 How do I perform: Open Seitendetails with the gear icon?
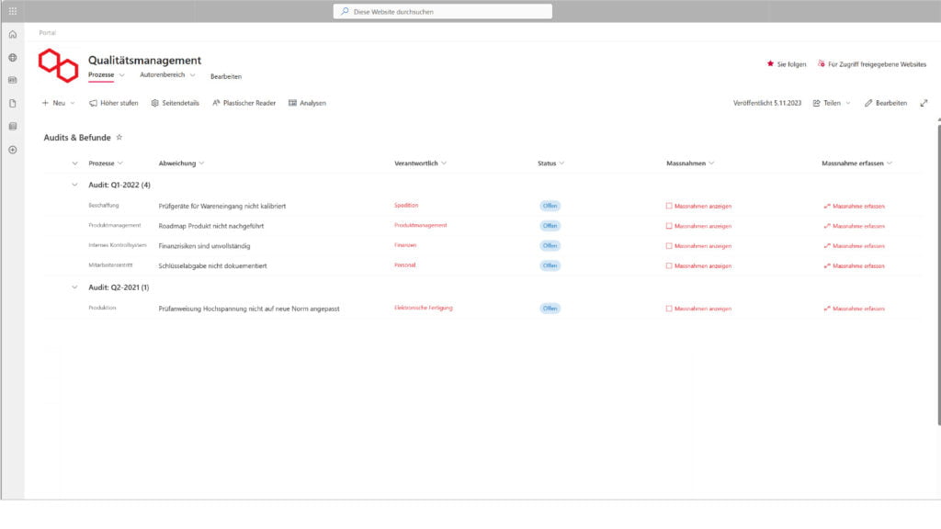point(175,103)
